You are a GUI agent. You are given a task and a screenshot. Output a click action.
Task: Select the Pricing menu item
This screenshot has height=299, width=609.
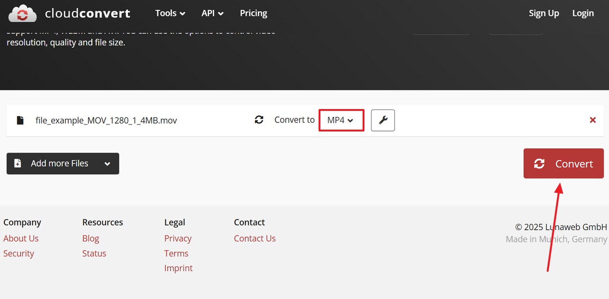253,13
